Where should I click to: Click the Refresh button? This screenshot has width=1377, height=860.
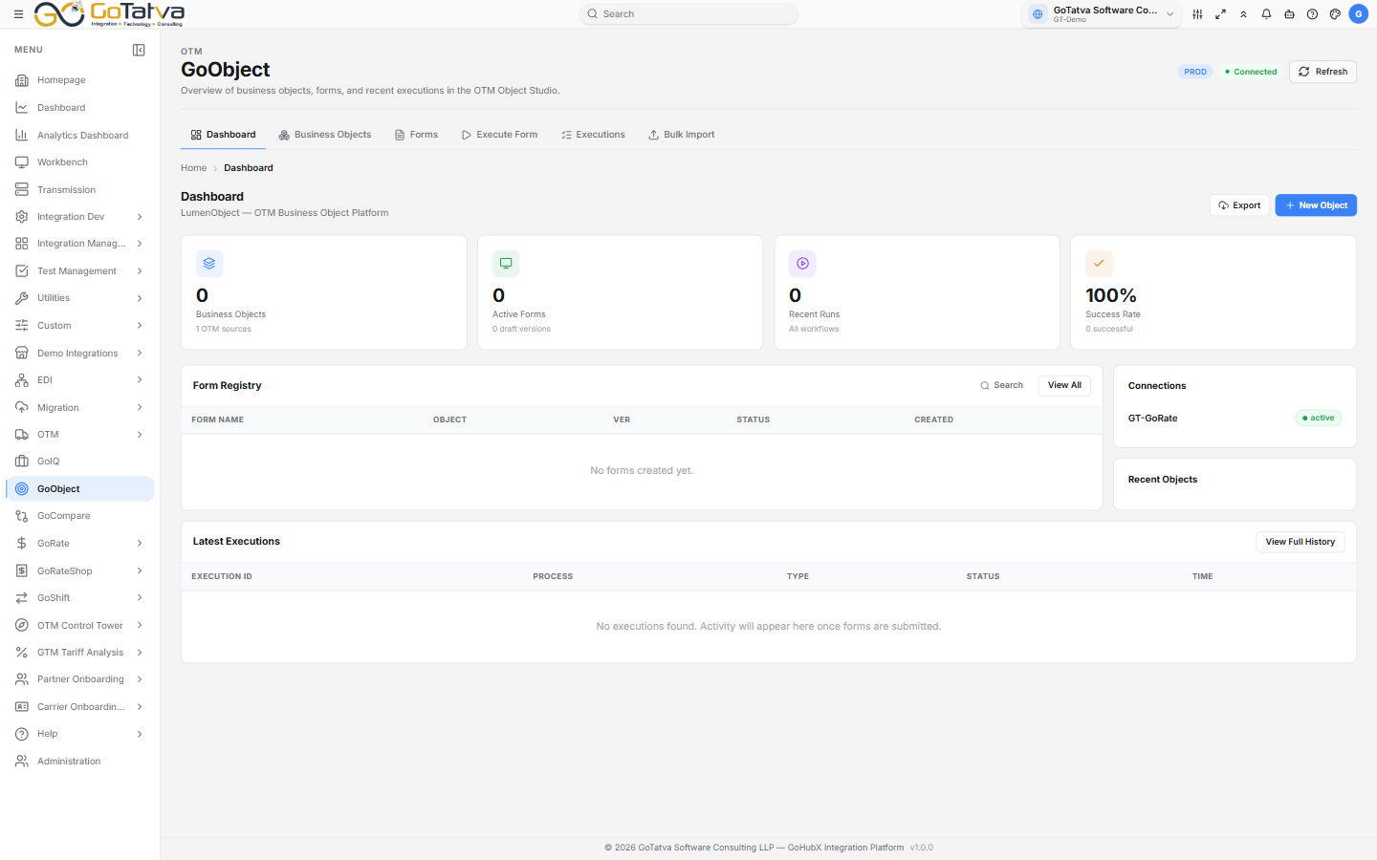tap(1322, 72)
